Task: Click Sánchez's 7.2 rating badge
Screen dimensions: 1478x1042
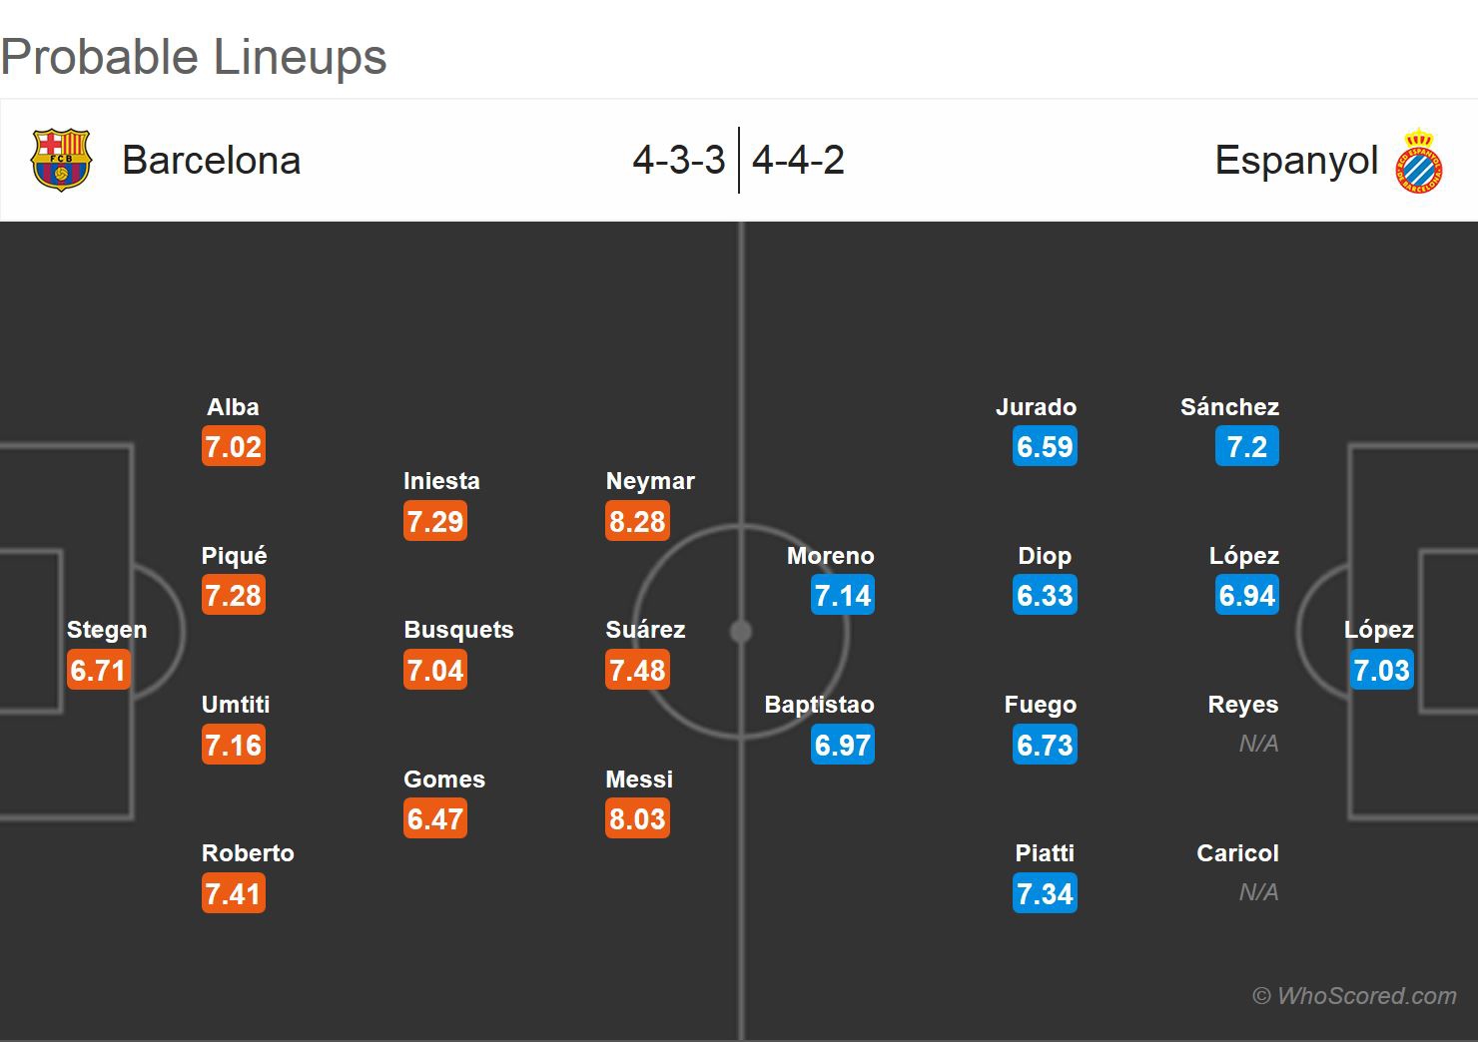Action: click(1246, 447)
